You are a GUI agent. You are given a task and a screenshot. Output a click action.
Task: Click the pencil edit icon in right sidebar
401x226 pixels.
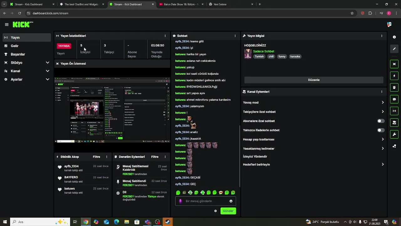click(394, 49)
